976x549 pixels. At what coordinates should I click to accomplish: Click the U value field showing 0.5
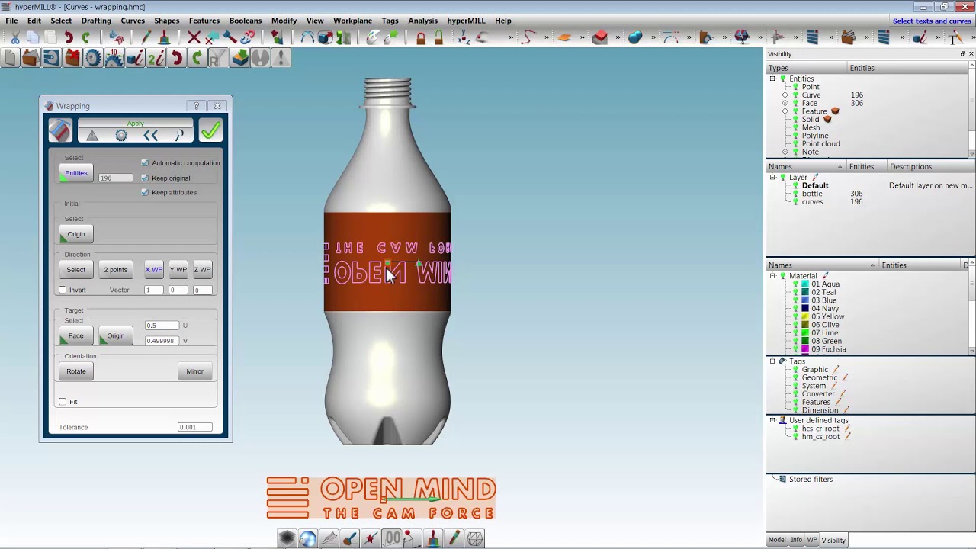[162, 326]
